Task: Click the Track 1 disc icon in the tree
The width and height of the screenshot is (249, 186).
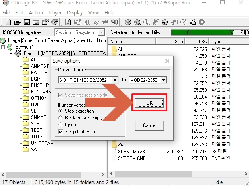Action: (18, 53)
